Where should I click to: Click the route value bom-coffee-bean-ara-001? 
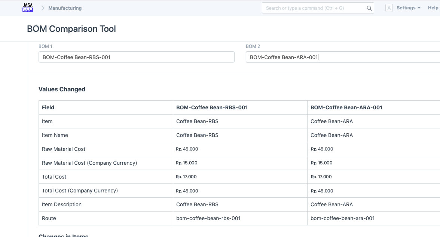[342, 218]
